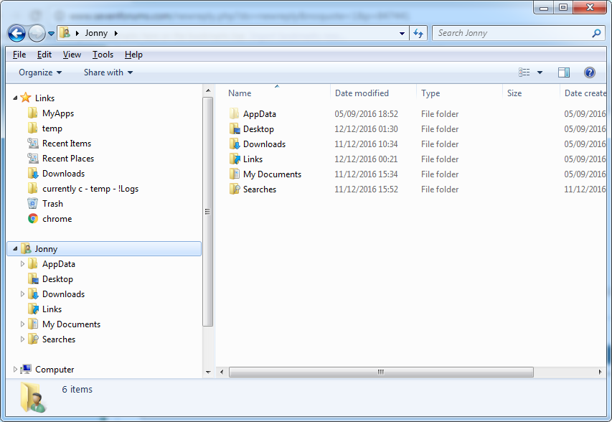Expand the Computer node in tree
The width and height of the screenshot is (612, 422).
coord(15,370)
